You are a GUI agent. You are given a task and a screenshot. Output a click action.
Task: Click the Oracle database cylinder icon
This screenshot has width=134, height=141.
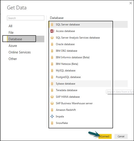(52, 44)
